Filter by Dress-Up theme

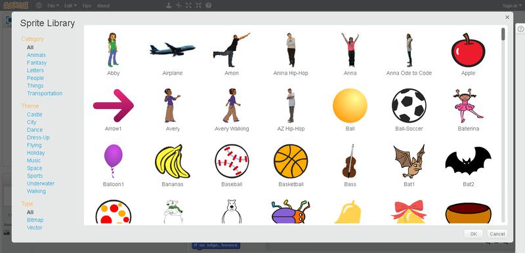click(x=38, y=138)
